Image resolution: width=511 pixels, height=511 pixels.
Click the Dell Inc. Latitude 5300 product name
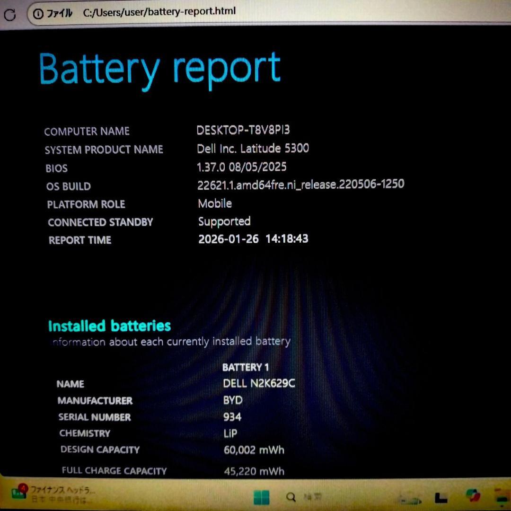pos(254,149)
